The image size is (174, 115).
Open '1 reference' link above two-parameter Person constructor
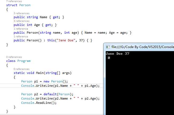point(21,29)
